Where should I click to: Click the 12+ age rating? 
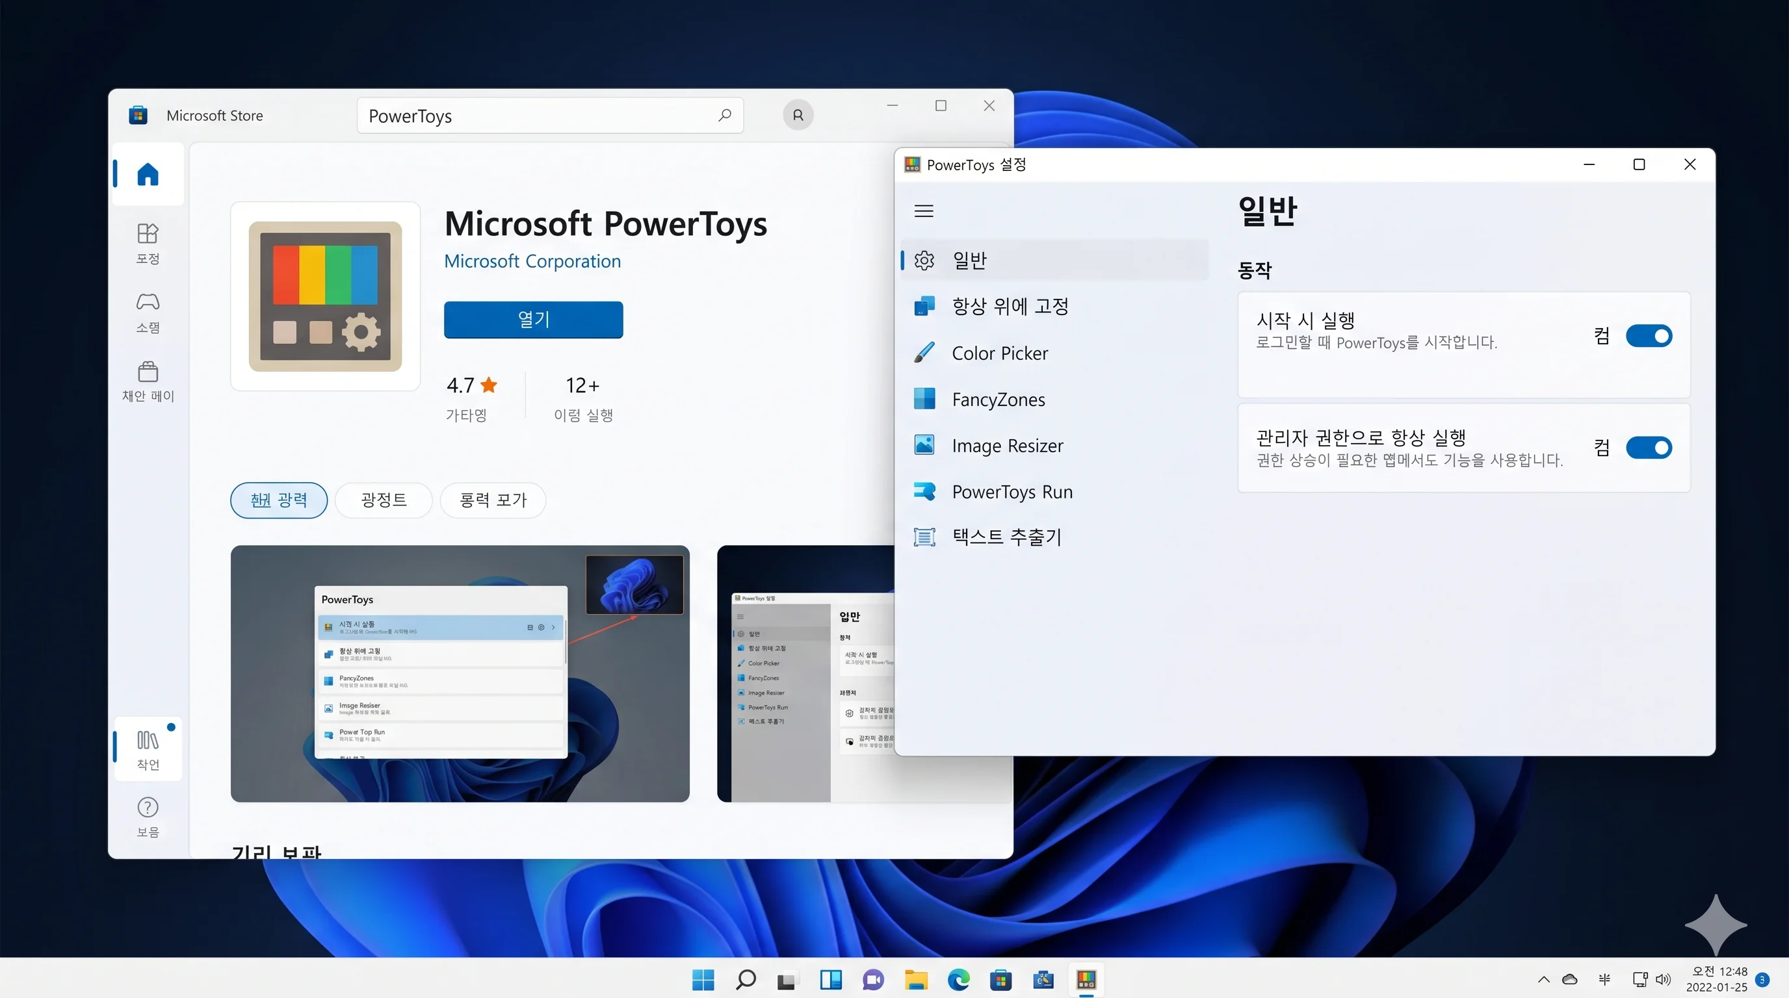point(582,385)
